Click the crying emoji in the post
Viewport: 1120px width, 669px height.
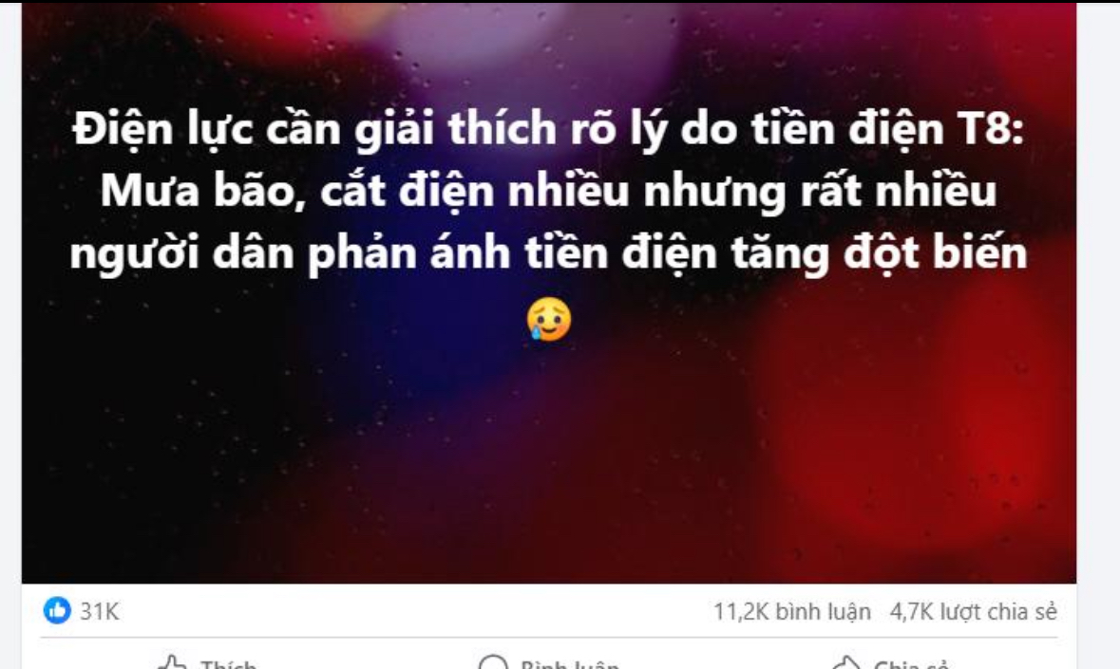[x=549, y=319]
